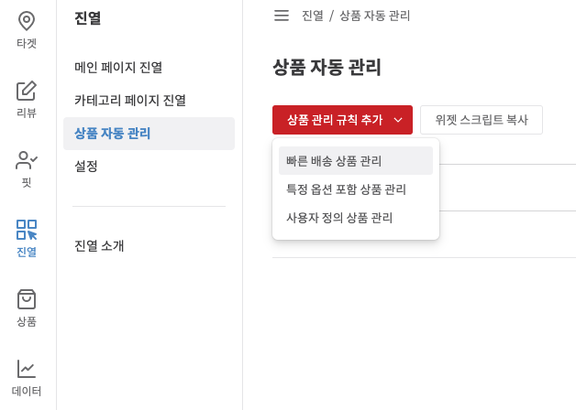Click 진열 in the breadcrumb
The width and height of the screenshot is (576, 410).
click(x=313, y=16)
